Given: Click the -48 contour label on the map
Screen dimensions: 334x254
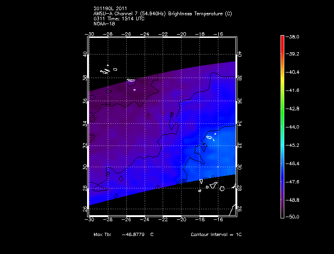Looking at the screenshot, I should tap(172, 114).
